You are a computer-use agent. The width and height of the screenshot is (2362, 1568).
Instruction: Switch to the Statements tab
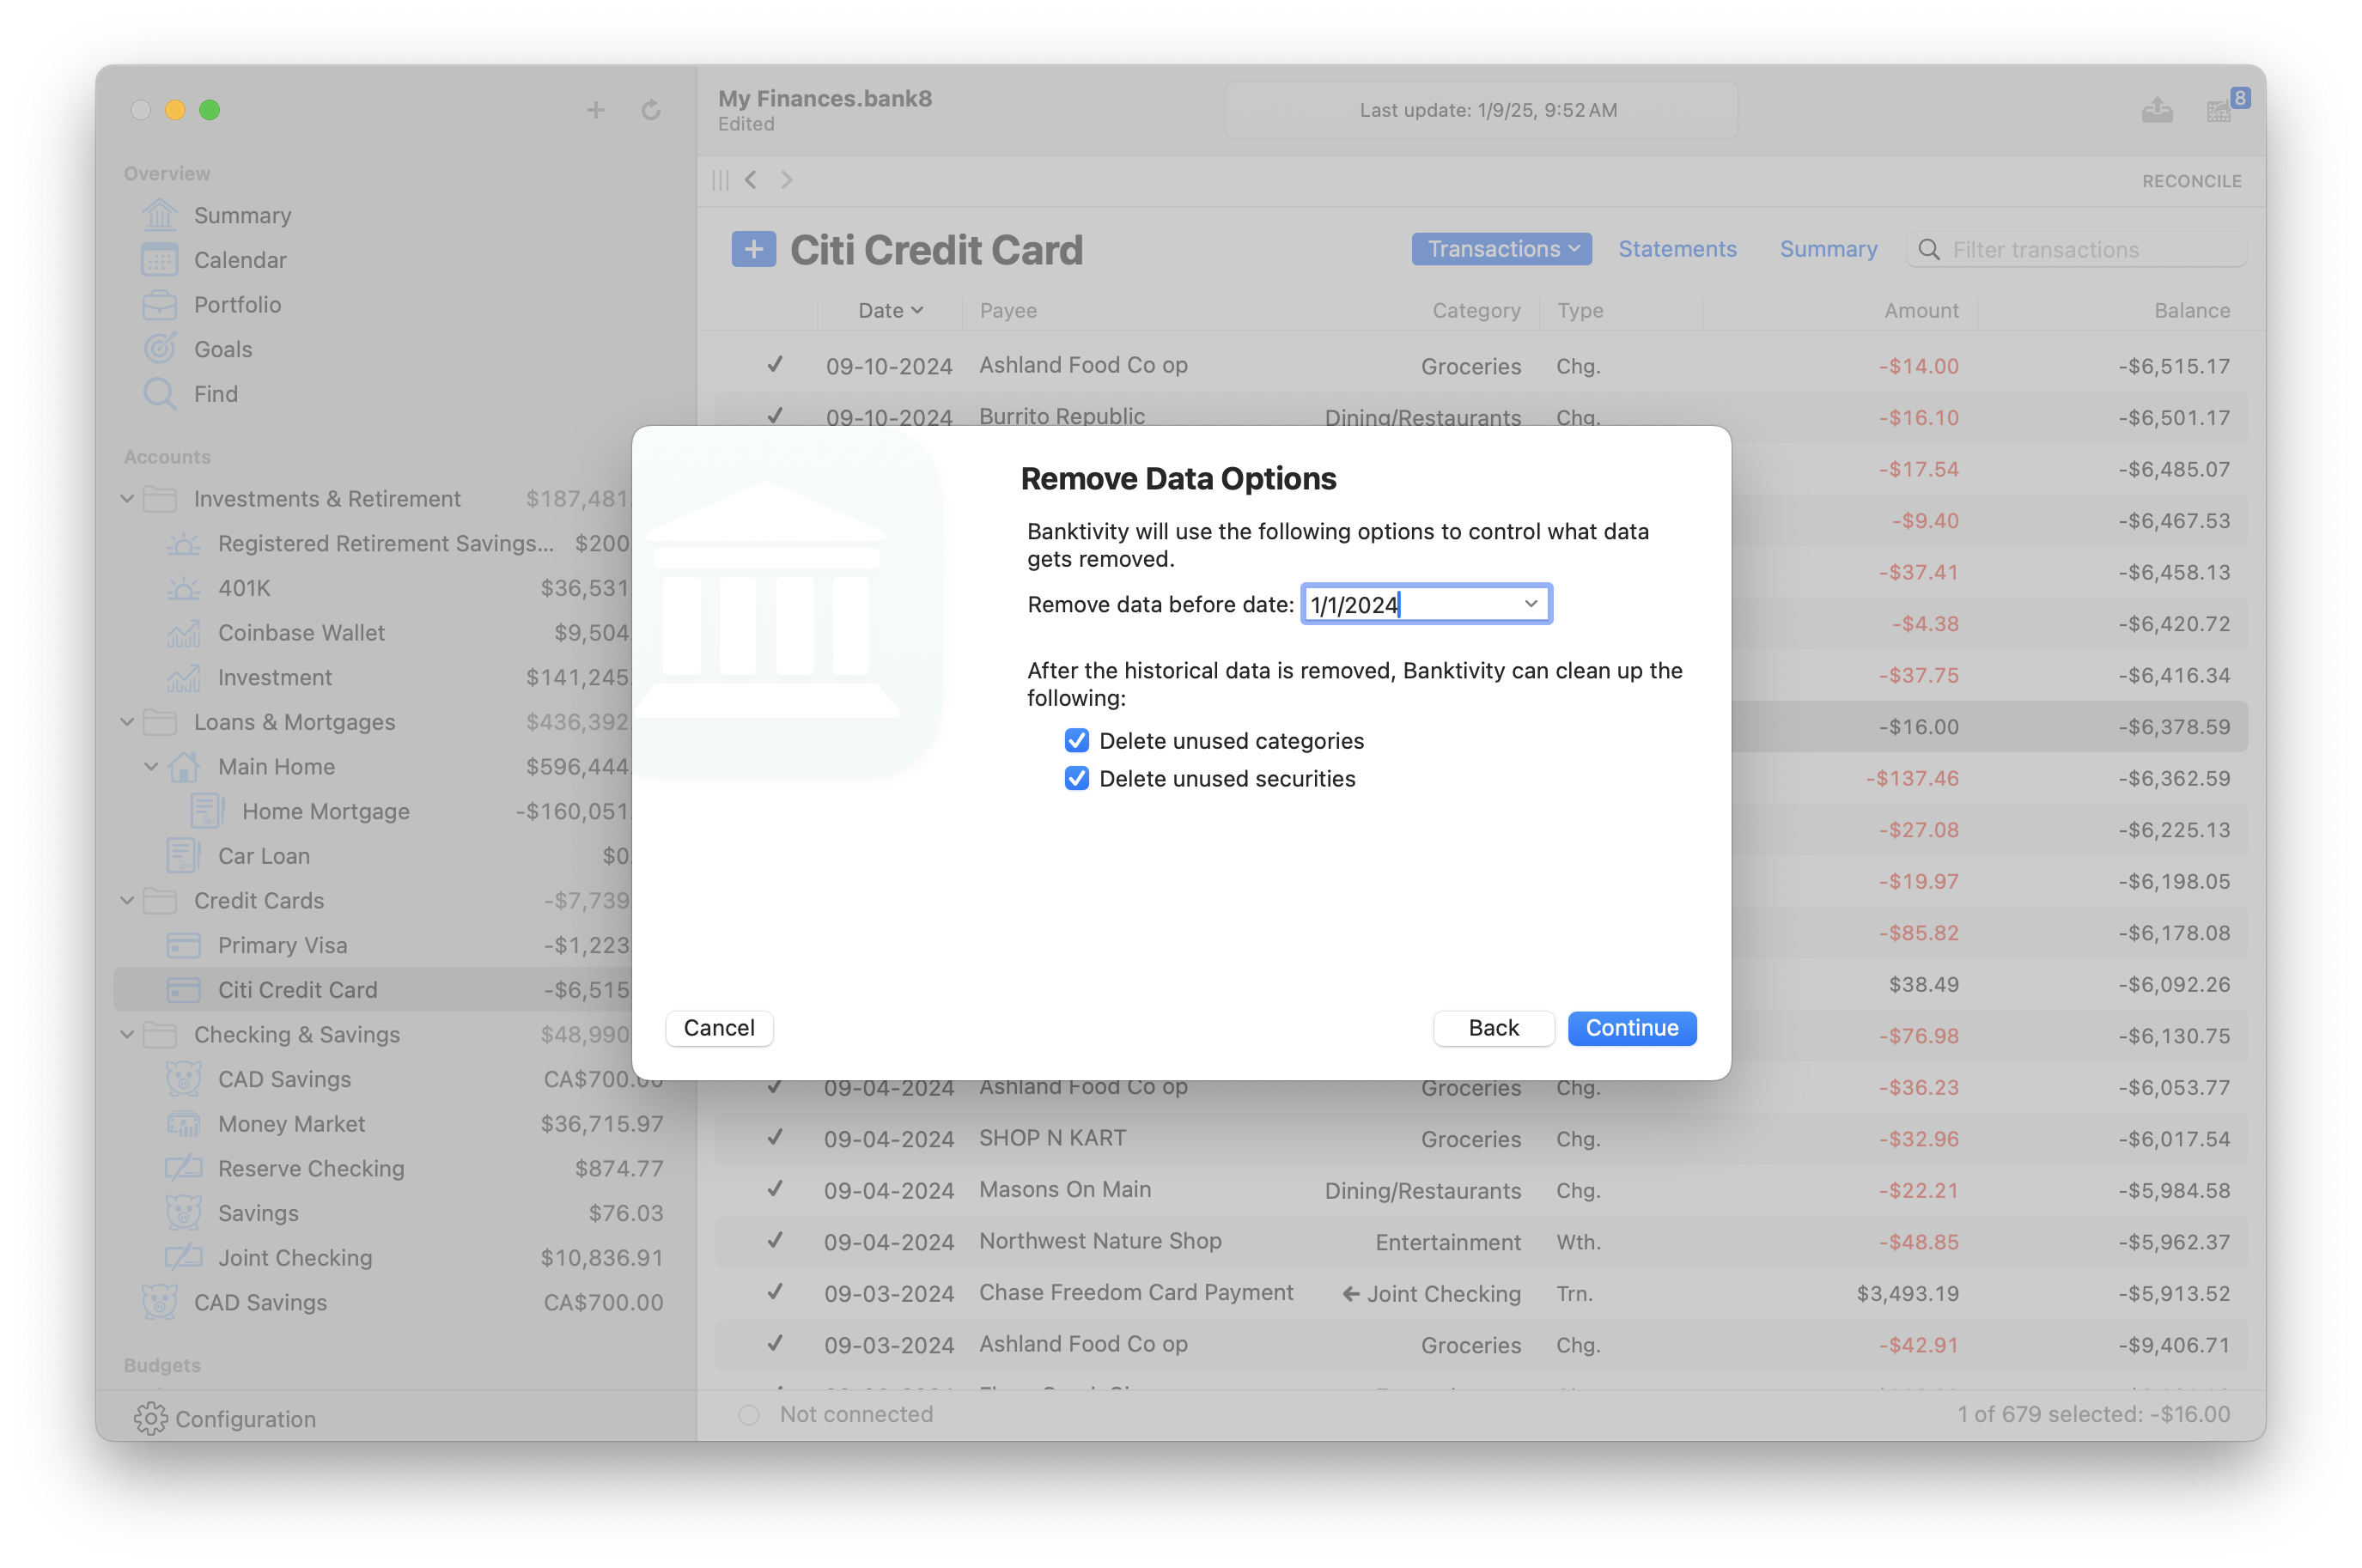click(1676, 248)
